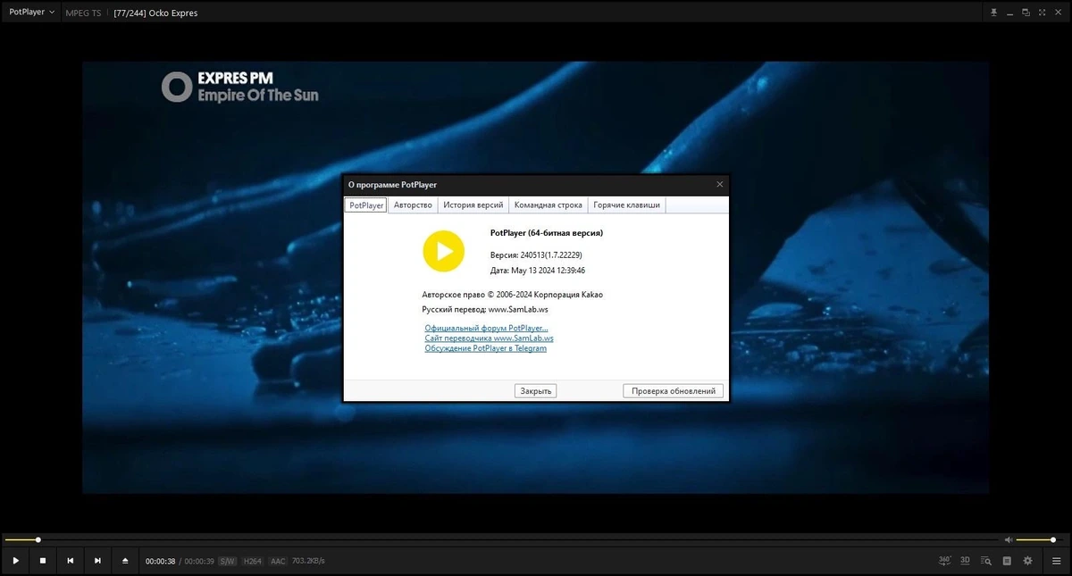1072x576 pixels.
Task: Click the 703.2KB/s bitrate readout
Action: (308, 561)
